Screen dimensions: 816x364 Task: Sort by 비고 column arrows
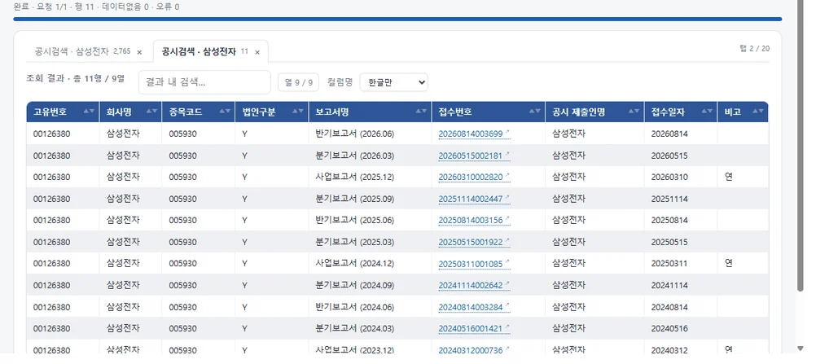[758, 112]
